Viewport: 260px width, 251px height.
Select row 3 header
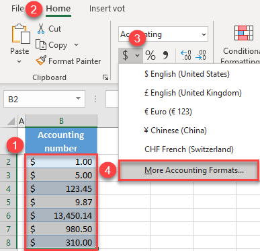pos(8,175)
